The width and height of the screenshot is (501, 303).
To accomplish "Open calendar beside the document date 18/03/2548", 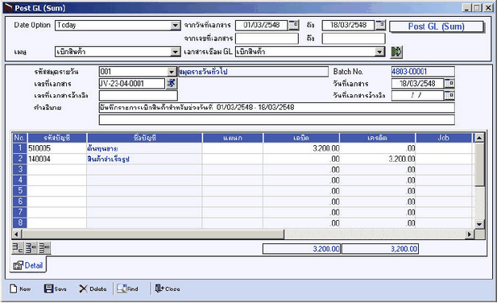I will [x=449, y=84].
